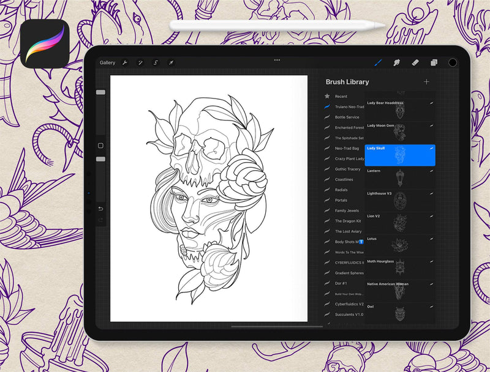Choose the Gothic Tracery brush set

click(x=348, y=169)
